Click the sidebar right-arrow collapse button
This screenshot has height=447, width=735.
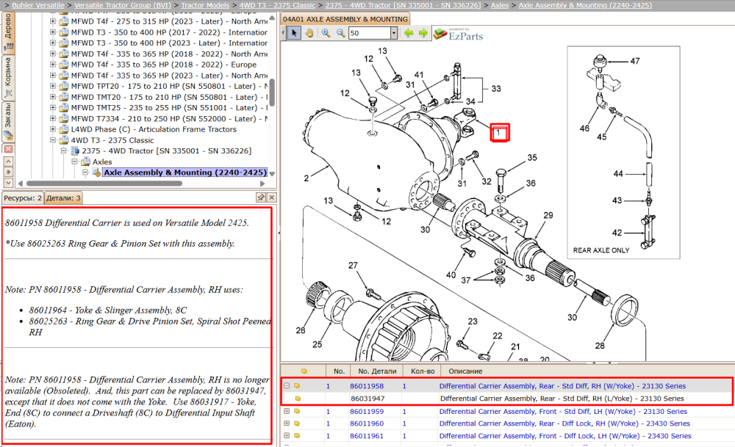point(8,172)
